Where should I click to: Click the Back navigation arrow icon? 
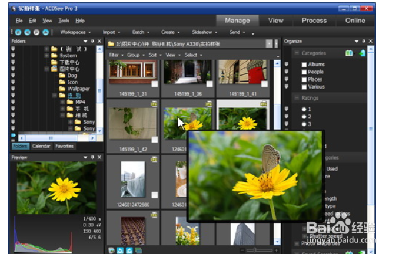(x=27, y=32)
